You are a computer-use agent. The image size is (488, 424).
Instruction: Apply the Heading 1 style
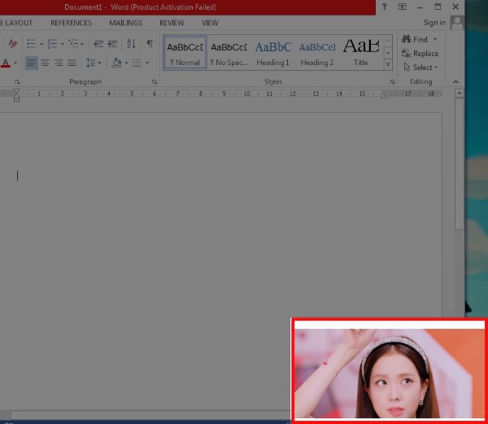coord(272,52)
